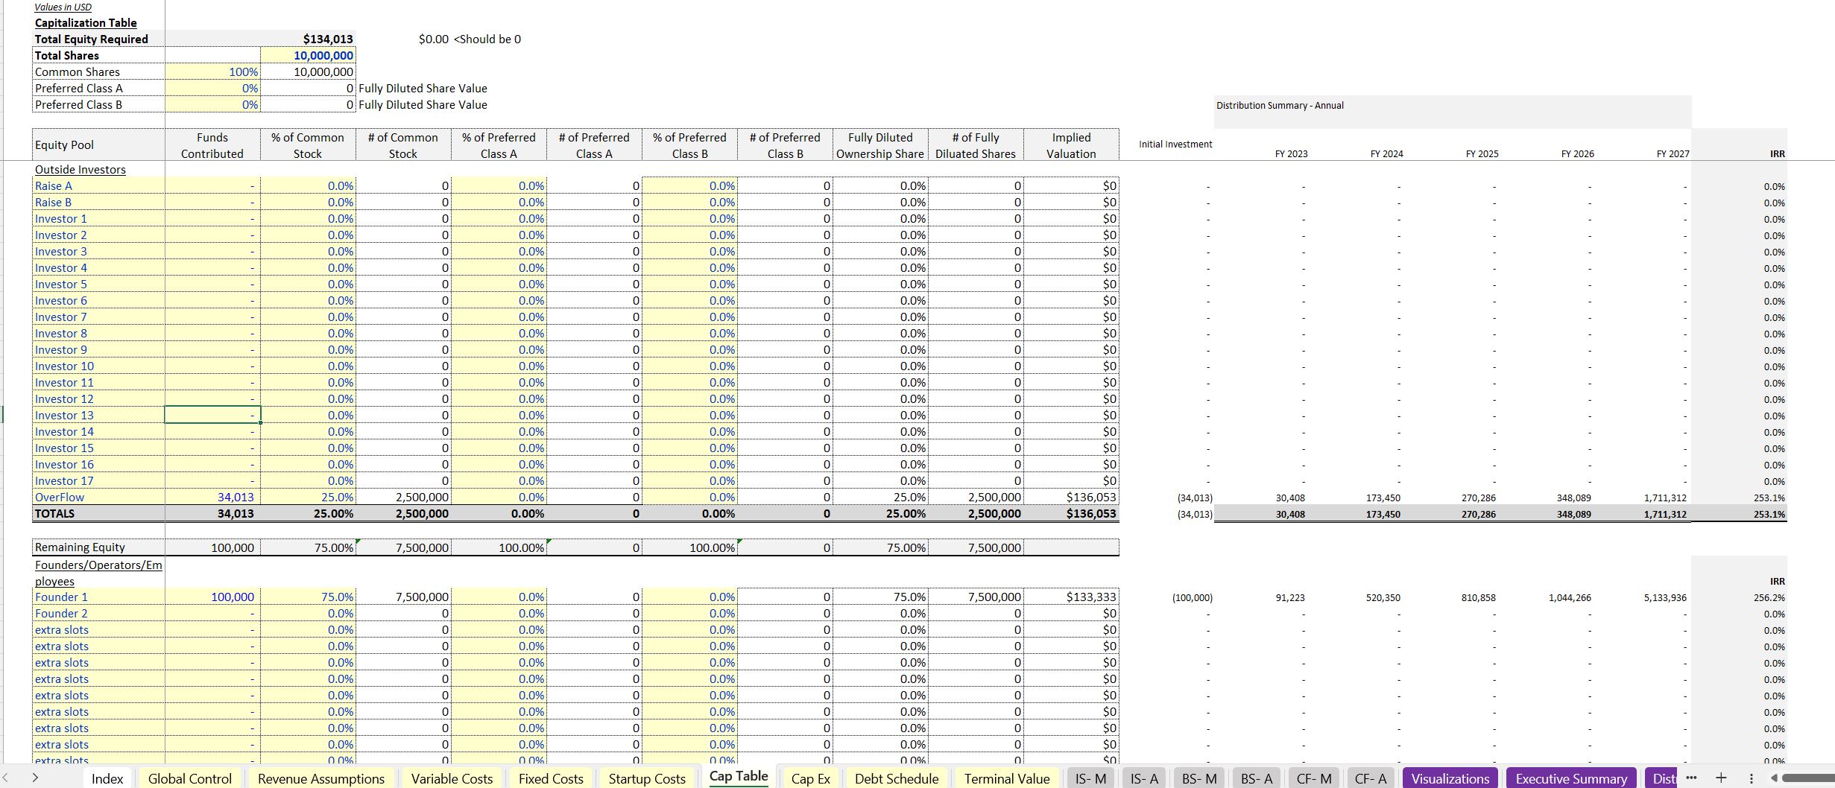
Task: Switch to Revenue Assumptions tab
Action: 321,778
